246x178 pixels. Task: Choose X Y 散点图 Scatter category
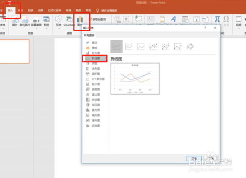coord(95,79)
